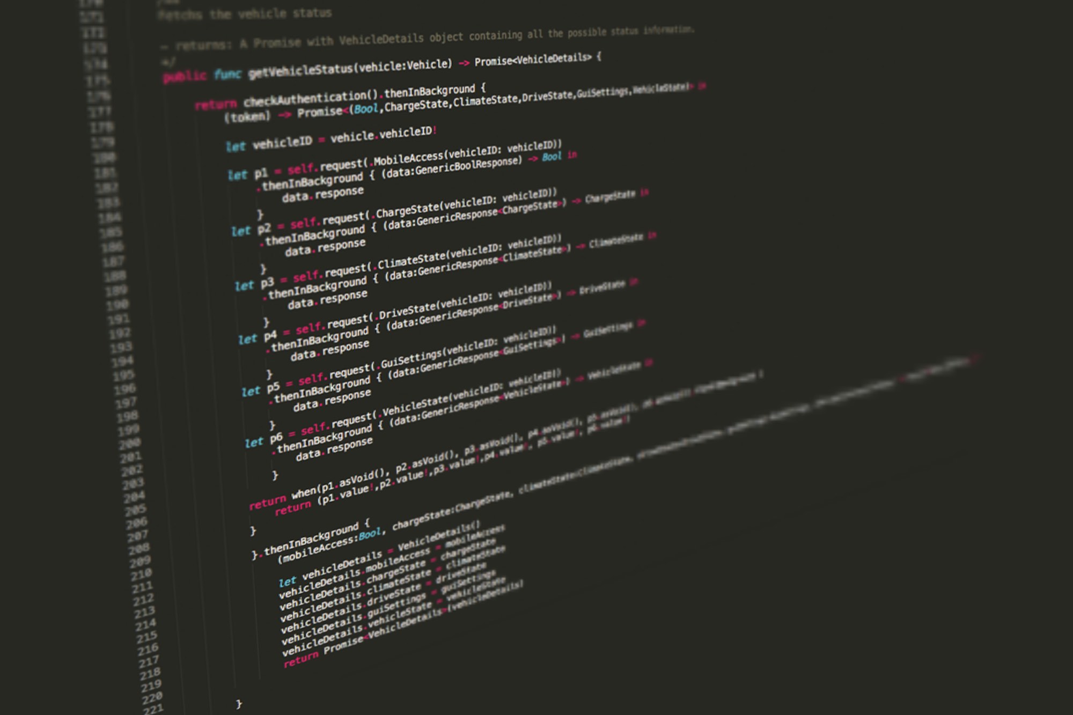The height and width of the screenshot is (715, 1073).
Task: Place cursor on Promise<VehicleDetails> return type
Action: [533, 60]
